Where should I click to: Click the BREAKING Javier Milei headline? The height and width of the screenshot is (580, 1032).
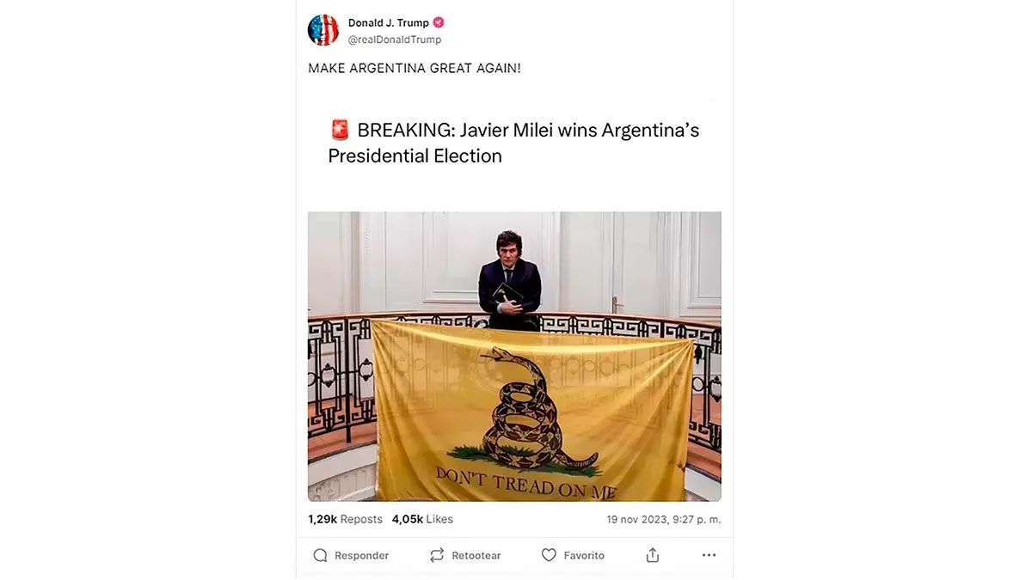[513, 143]
